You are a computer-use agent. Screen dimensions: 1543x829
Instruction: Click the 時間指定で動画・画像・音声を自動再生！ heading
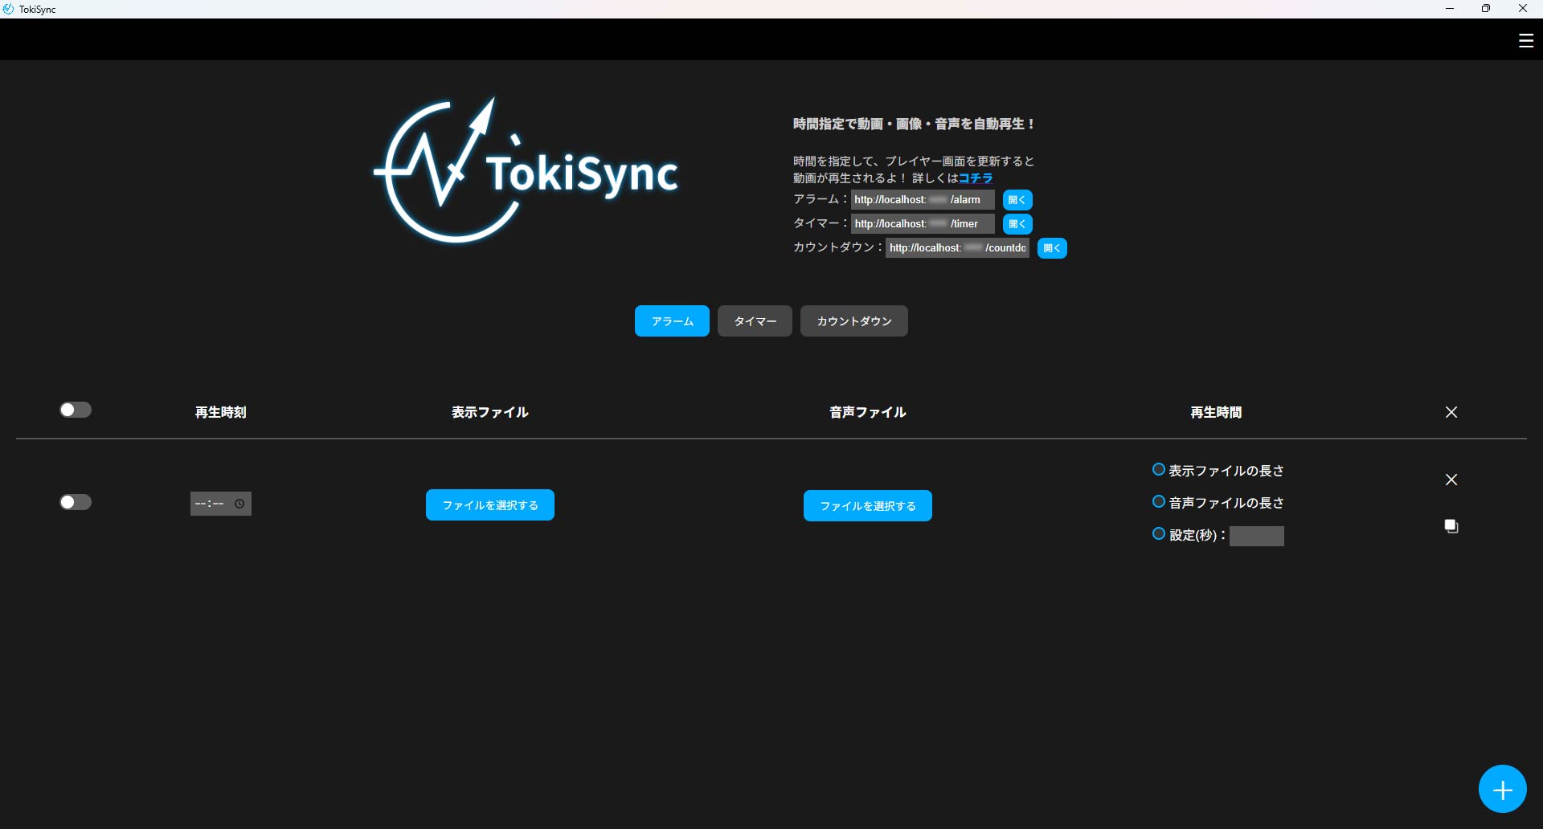pos(915,124)
